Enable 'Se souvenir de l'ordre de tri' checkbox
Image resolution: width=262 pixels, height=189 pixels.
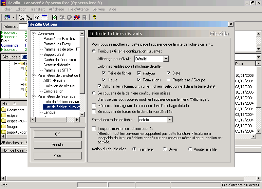(x=94, y=111)
